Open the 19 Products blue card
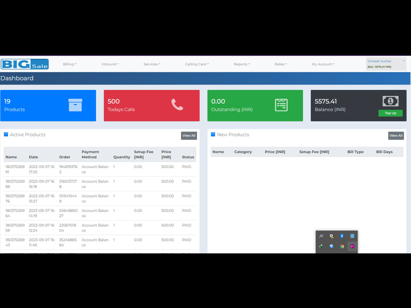Screen dimensions: 411x308 coord(48,106)
